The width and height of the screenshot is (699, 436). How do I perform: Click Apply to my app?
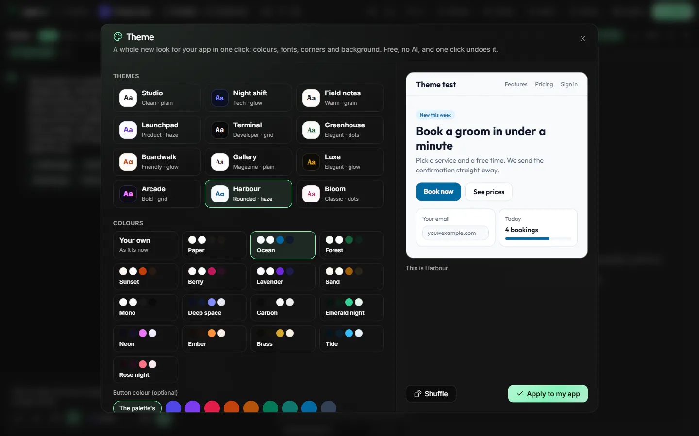point(548,394)
